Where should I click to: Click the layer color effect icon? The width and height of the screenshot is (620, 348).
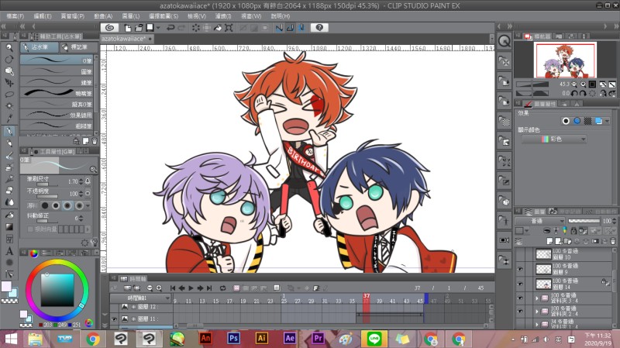pos(598,121)
